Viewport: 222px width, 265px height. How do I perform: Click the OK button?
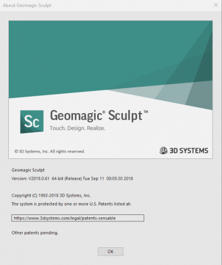[111, 251]
